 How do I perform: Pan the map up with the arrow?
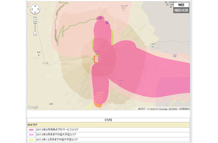click(x=35, y=6)
